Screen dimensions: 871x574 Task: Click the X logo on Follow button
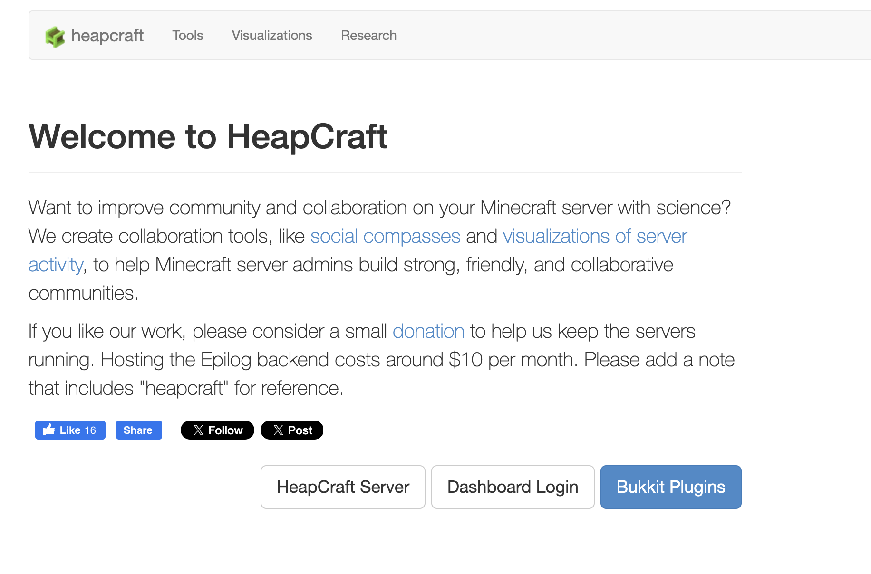coord(199,430)
